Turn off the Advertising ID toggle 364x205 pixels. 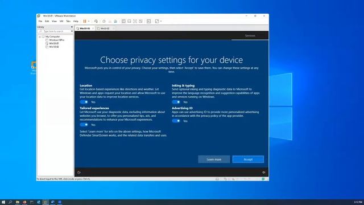coord(176,121)
